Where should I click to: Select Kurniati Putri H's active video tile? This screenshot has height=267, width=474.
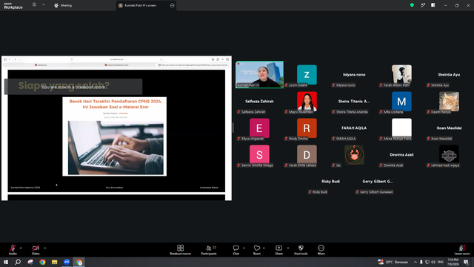[259, 74]
